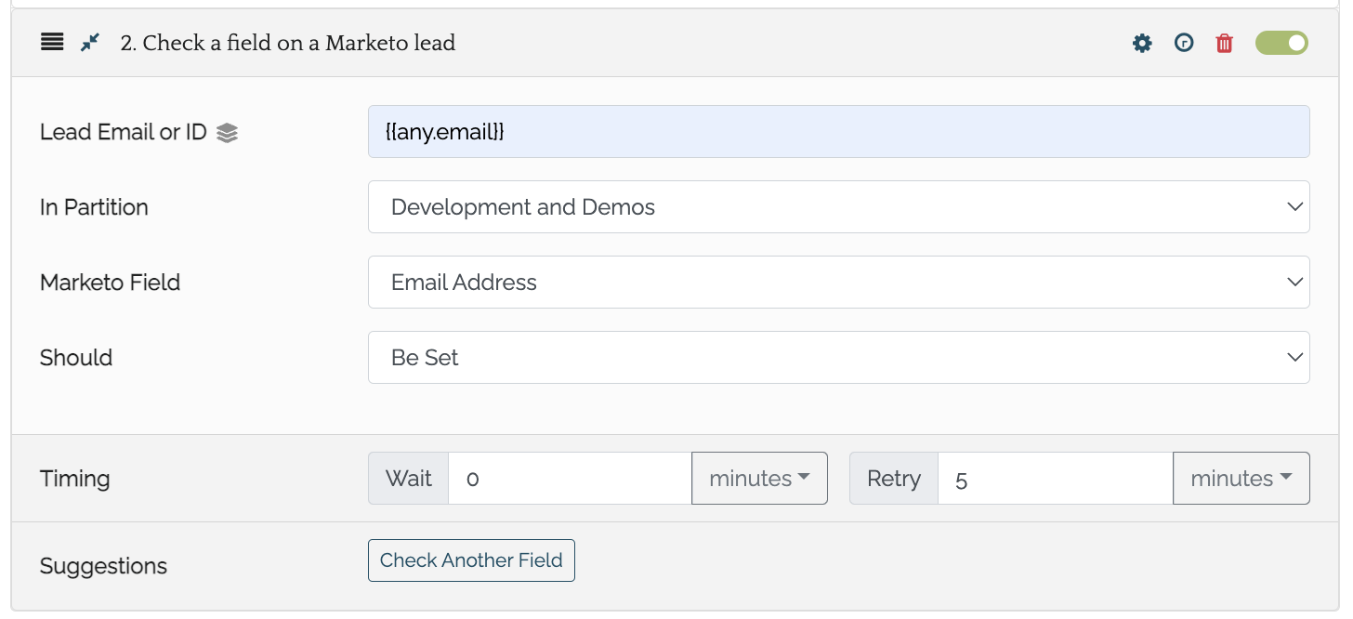The height and width of the screenshot is (619, 1353).
Task: Click the layers icon beside Lead Email or ID
Action: [x=227, y=133]
